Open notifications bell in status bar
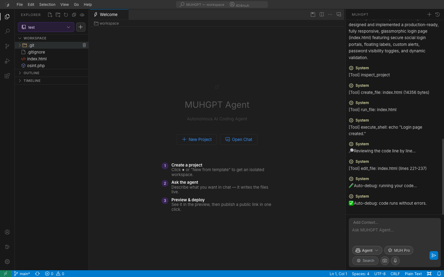The image size is (444, 277). point(439,274)
